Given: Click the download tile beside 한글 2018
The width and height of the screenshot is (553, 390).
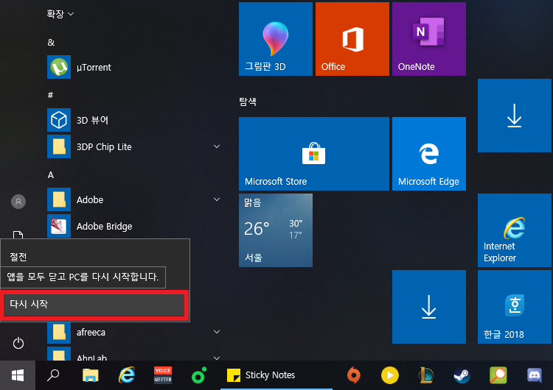Looking at the screenshot, I should pos(429,307).
